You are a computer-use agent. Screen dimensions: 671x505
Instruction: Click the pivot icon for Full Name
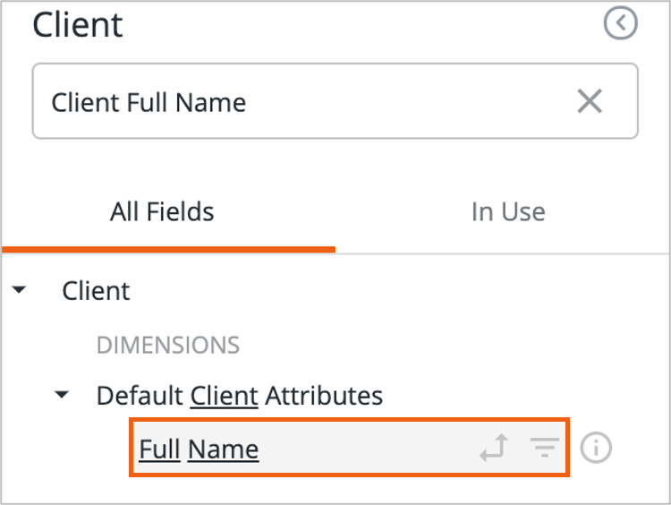coord(493,448)
